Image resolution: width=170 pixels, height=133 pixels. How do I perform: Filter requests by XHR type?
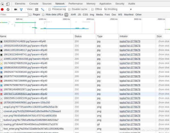click(x=73, y=14)
